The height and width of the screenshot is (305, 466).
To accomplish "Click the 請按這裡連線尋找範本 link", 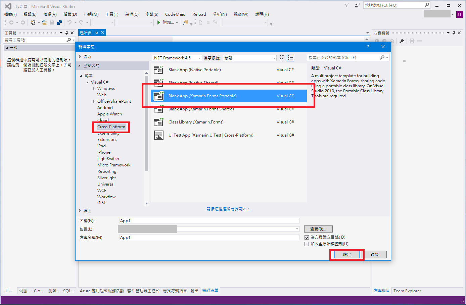I will coord(228,209).
